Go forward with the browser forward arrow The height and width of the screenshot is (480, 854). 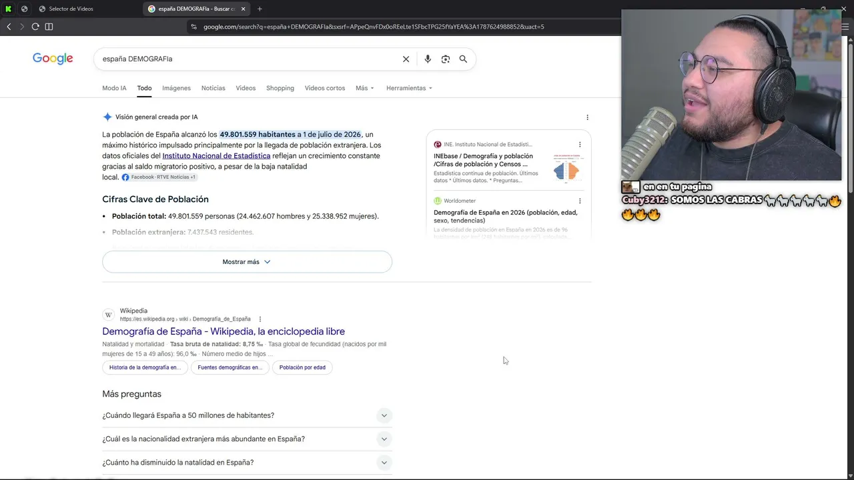point(21,27)
